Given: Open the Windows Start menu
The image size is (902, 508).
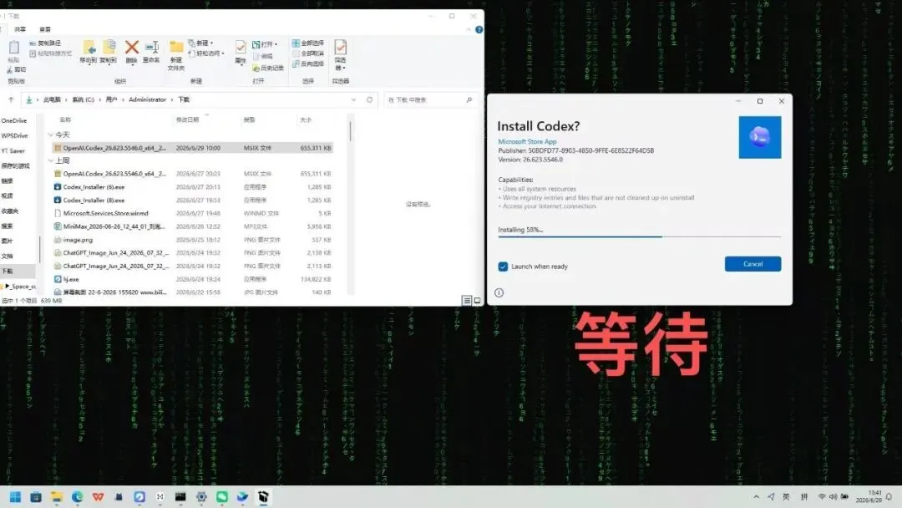Looking at the screenshot, I should pos(15,496).
